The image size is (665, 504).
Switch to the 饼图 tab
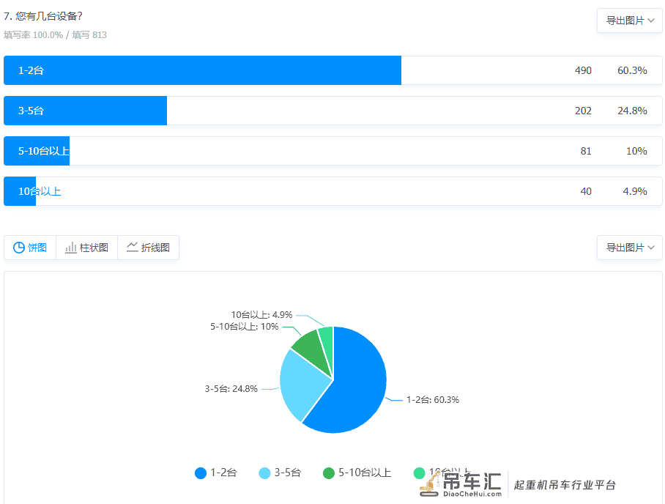30,248
